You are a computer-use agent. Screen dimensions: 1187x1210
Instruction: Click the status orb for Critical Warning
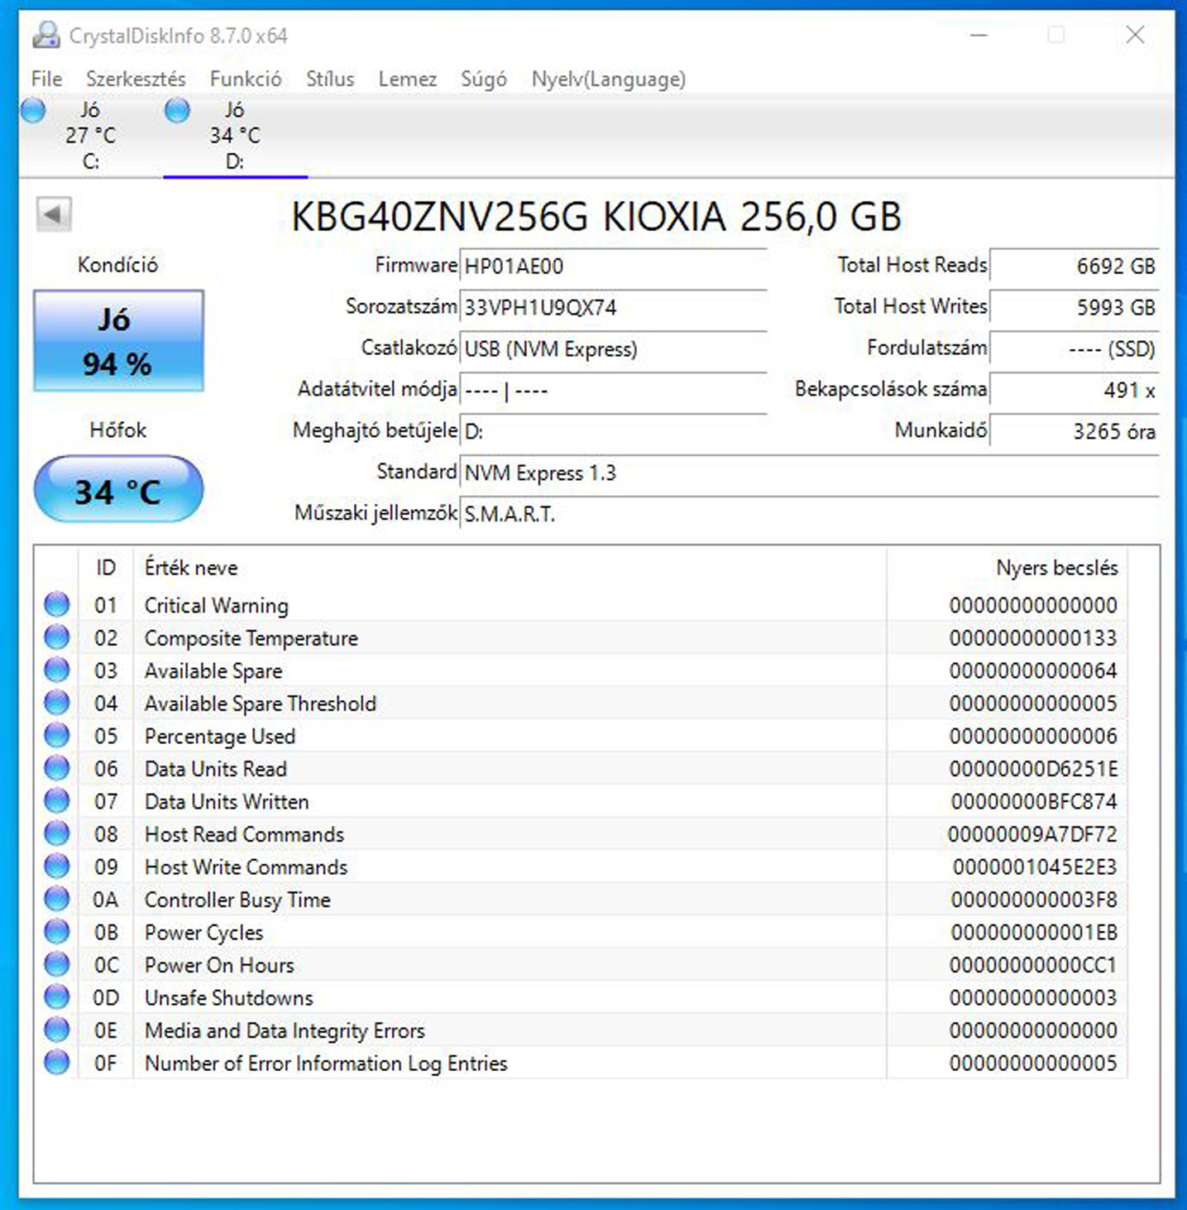click(56, 604)
